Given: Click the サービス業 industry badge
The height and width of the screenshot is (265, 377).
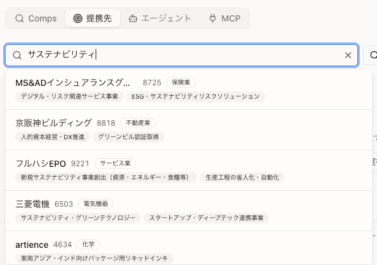Looking at the screenshot, I should pyautogui.click(x=115, y=163).
